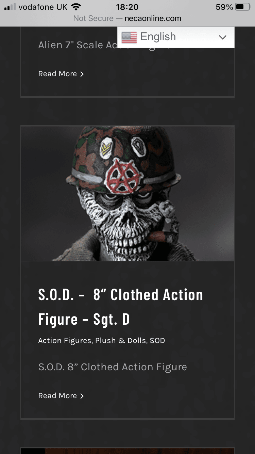
Task: Tap the necaonline.com address bar
Action: (128, 18)
